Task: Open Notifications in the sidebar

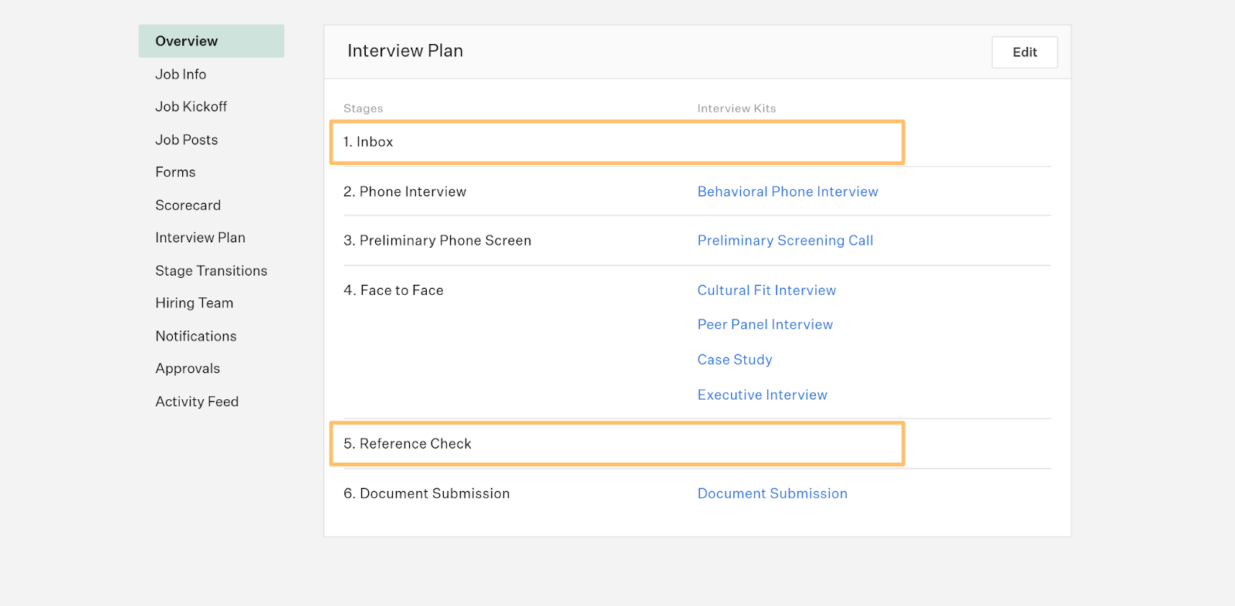Action: [195, 337]
